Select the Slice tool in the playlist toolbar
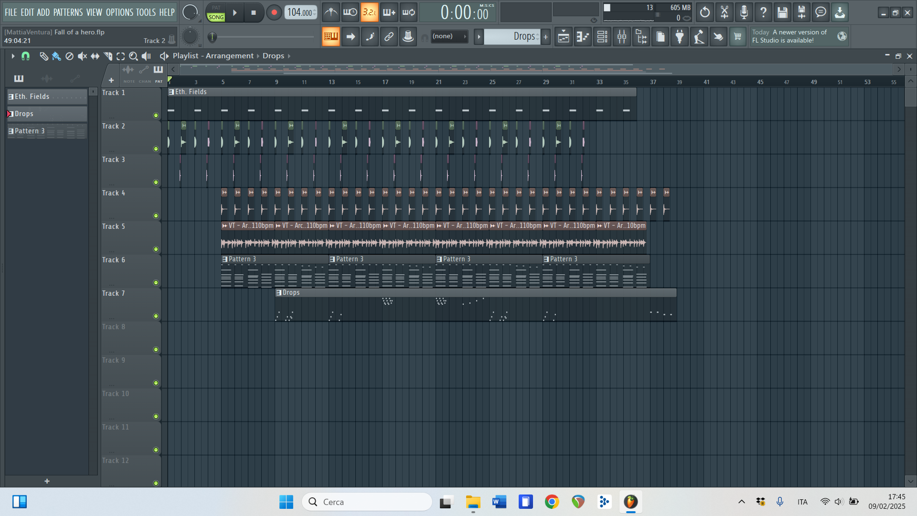917x516 pixels. pyautogui.click(x=107, y=56)
